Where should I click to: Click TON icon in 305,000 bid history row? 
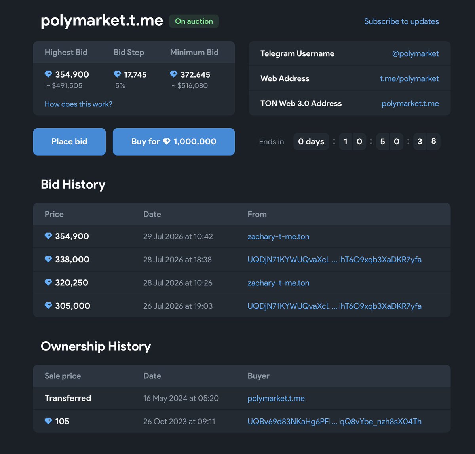[x=48, y=306]
